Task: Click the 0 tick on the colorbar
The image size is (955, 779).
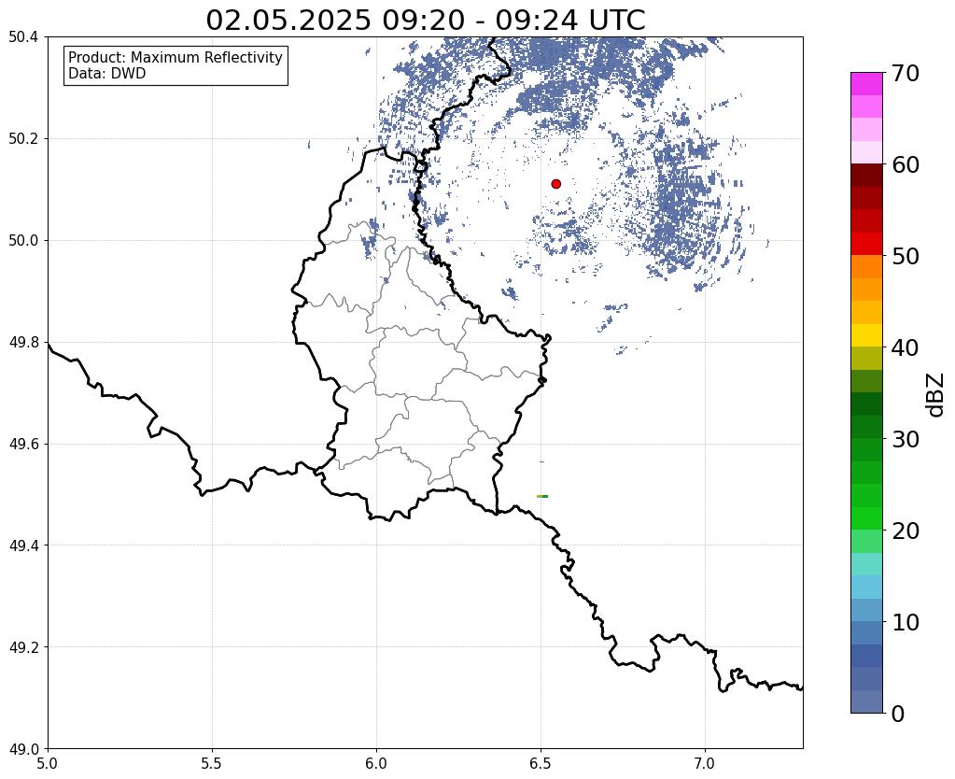Action: point(898,714)
